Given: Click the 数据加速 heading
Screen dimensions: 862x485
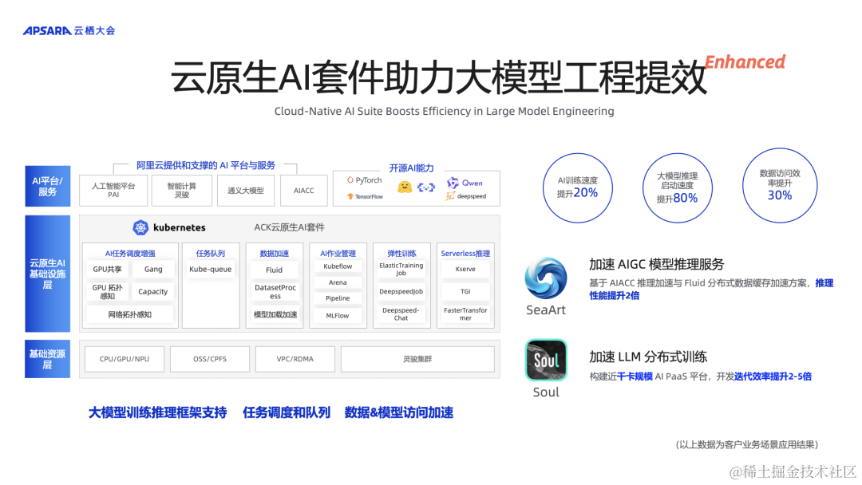Looking at the screenshot, I should 275,253.
